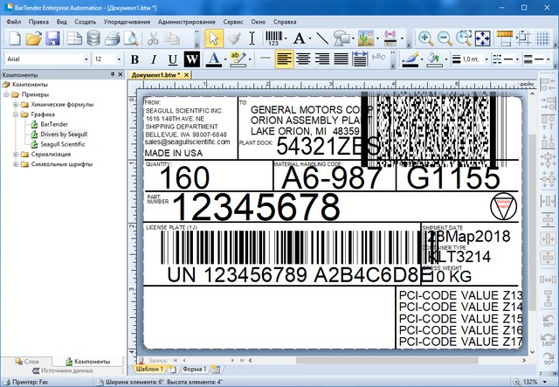559x387 pixels.
Task: Open the line width 1,0 пт dropdown
Action: click(487, 59)
